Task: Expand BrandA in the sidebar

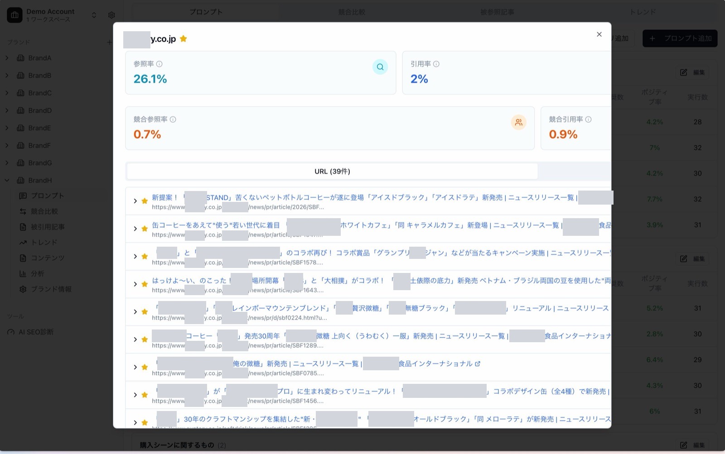Action: pos(7,58)
